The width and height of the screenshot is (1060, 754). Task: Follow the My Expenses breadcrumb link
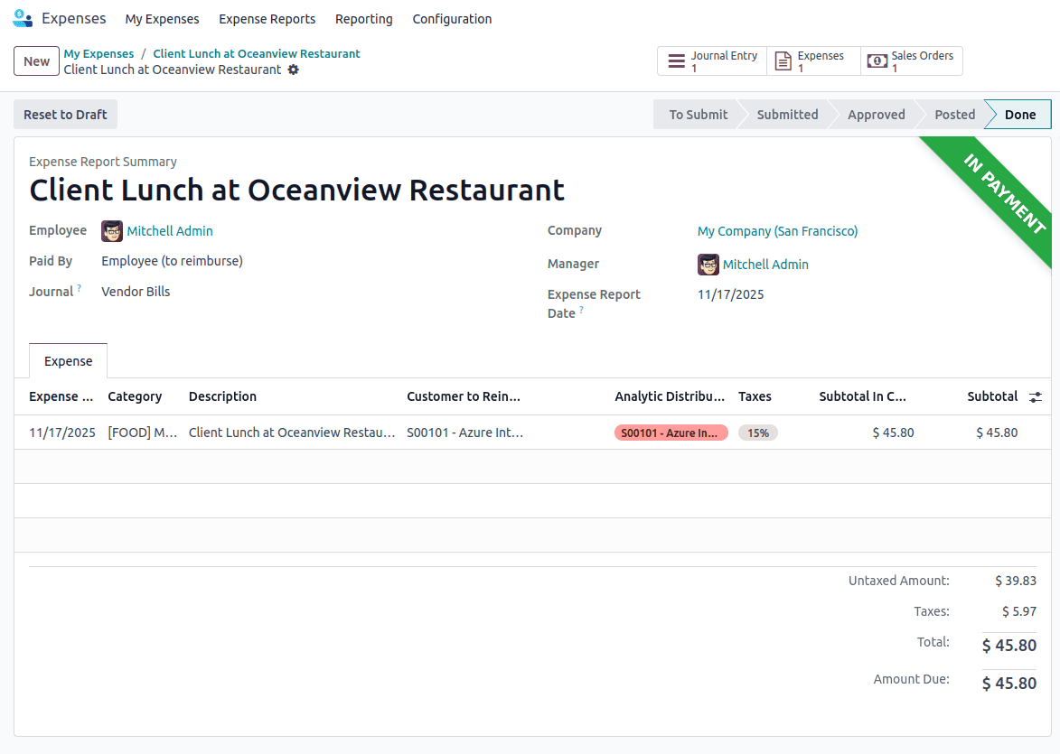tap(98, 53)
